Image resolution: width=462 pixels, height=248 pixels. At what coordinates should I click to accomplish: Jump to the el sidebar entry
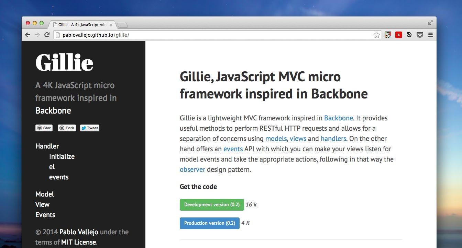pyautogui.click(x=52, y=167)
